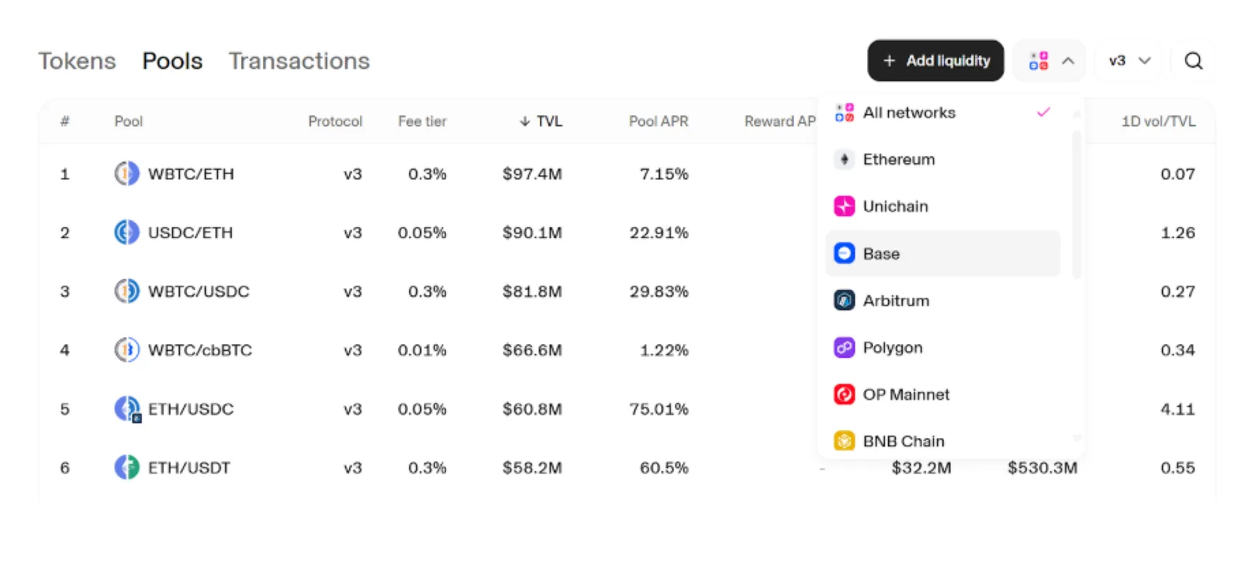Collapse the network selector dropdown
The image size is (1241, 561).
click(1049, 60)
